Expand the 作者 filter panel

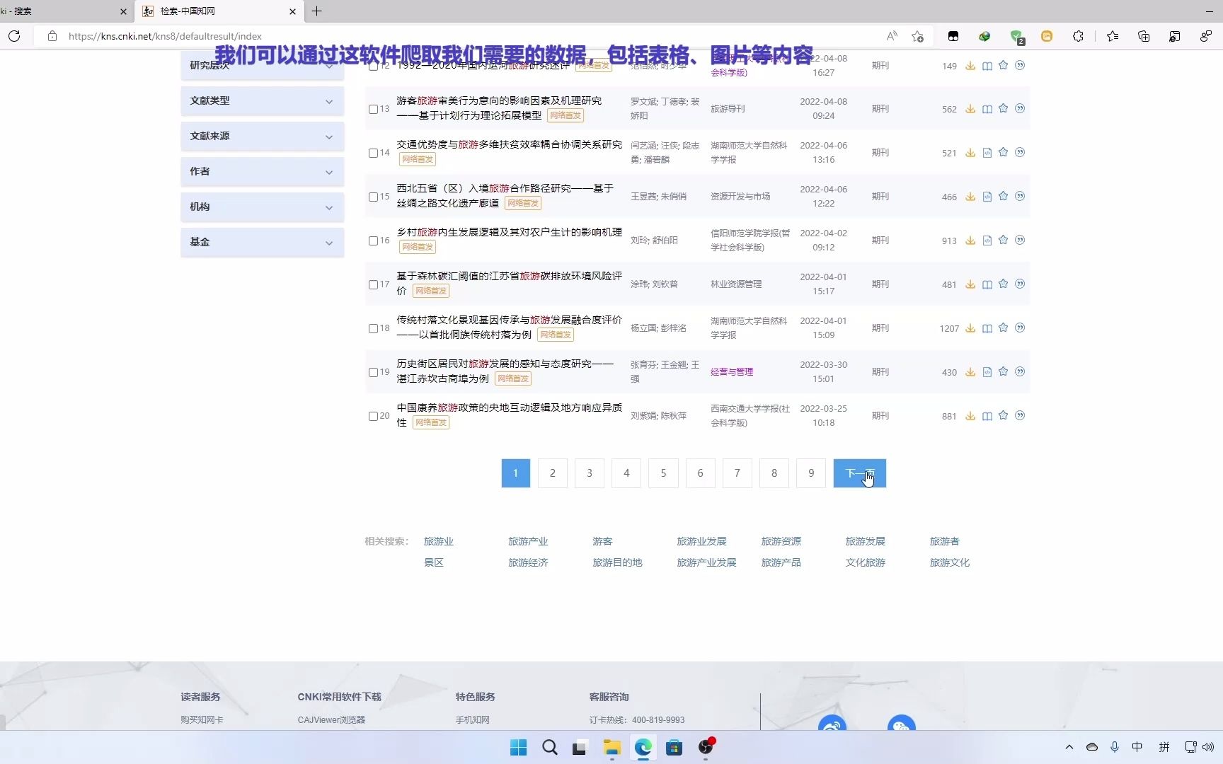262,171
